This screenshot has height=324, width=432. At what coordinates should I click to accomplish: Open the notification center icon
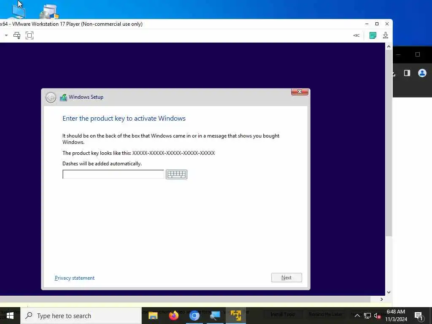pos(418,316)
